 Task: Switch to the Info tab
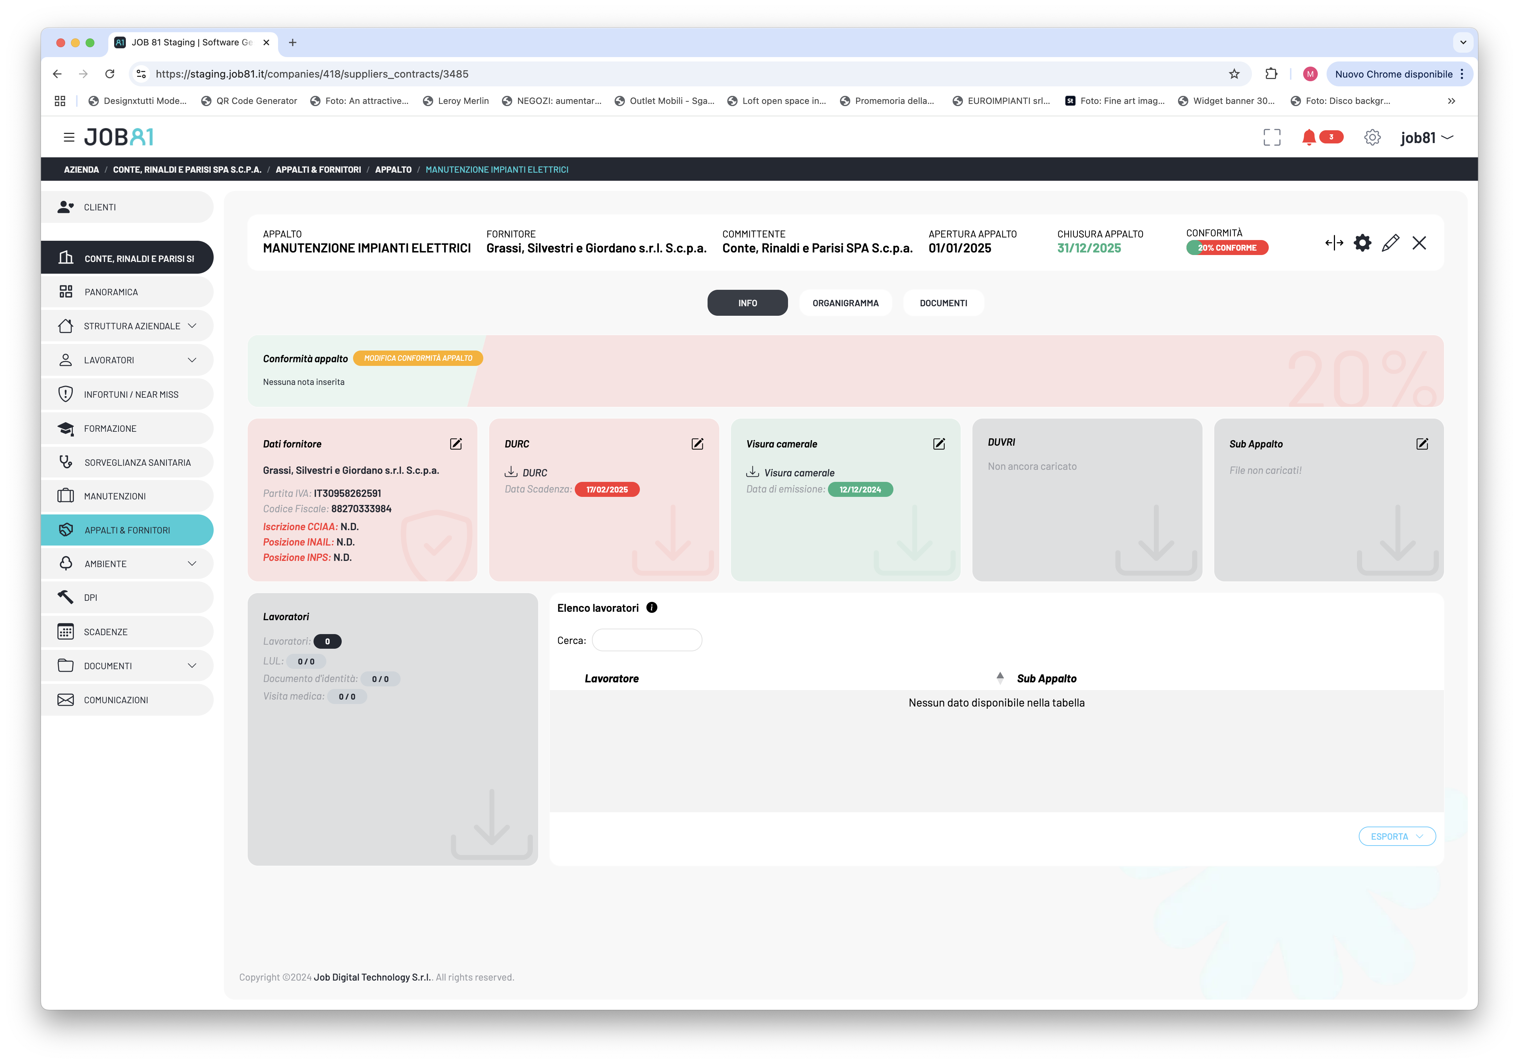pyautogui.click(x=747, y=303)
